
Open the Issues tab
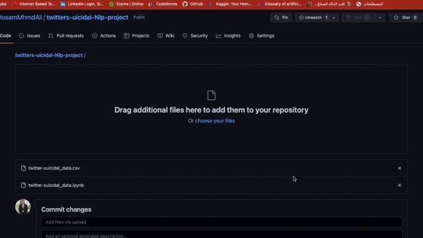(29, 36)
